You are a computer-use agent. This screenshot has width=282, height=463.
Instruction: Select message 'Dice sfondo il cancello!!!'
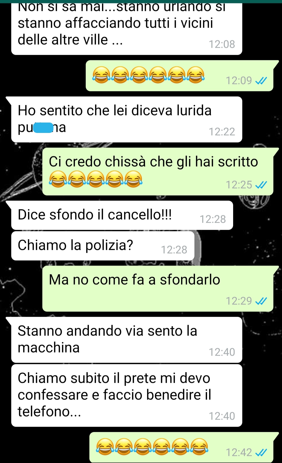coord(122,215)
